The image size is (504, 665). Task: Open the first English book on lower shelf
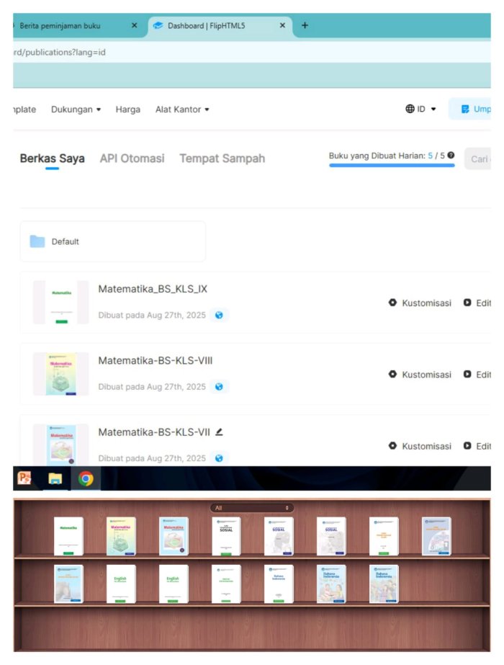tap(121, 584)
